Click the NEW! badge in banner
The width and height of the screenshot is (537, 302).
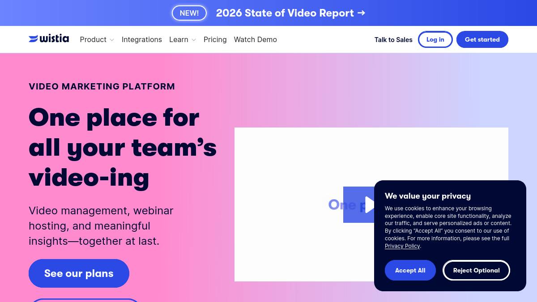tap(189, 13)
